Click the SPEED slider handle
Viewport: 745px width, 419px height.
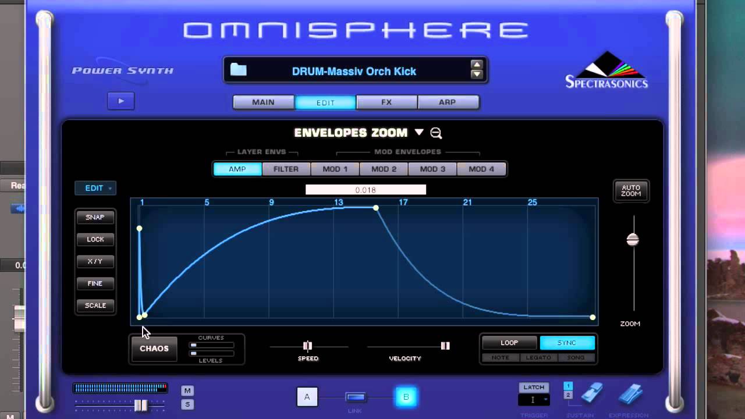pos(307,346)
